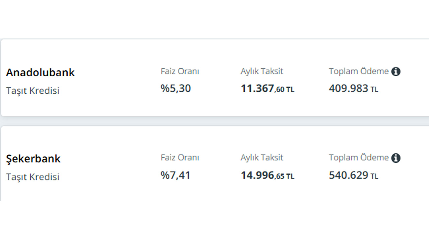Click Toplam Ödeme label in Anadolubank card

[x=359, y=71]
